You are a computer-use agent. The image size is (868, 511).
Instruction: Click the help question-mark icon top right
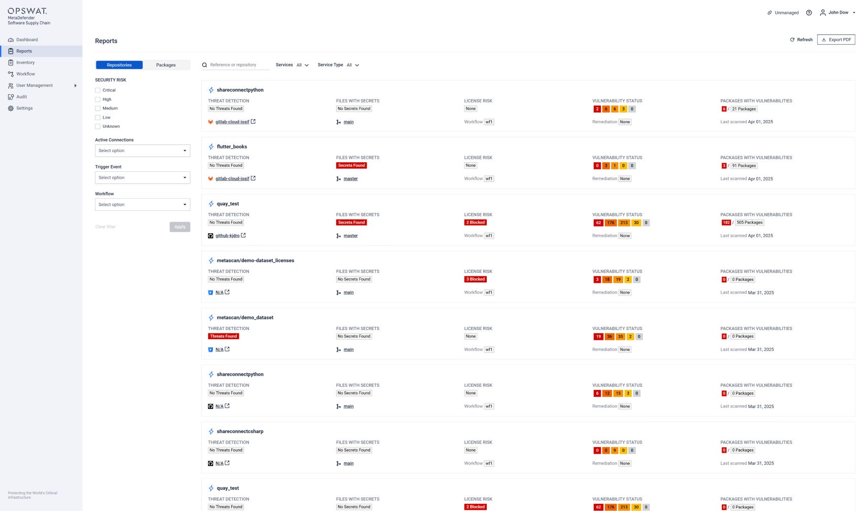click(809, 12)
